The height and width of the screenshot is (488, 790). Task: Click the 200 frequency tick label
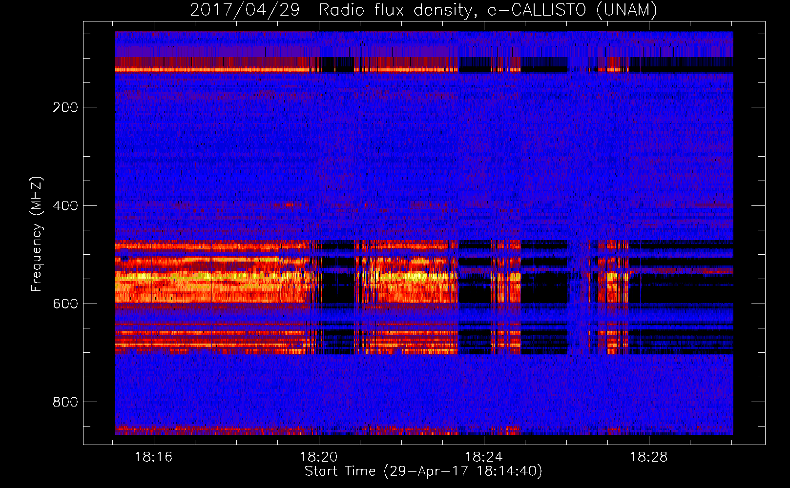click(x=65, y=107)
